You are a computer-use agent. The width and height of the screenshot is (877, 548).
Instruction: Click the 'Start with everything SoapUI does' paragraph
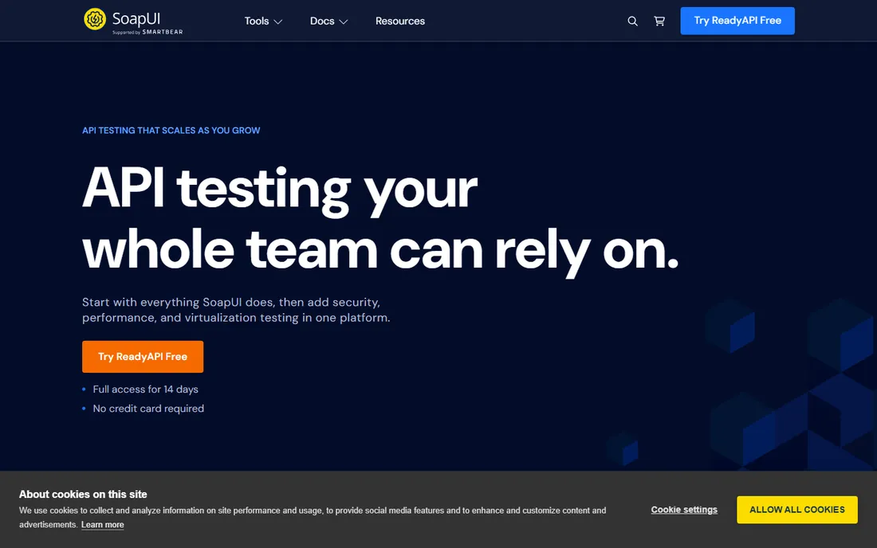(236, 310)
